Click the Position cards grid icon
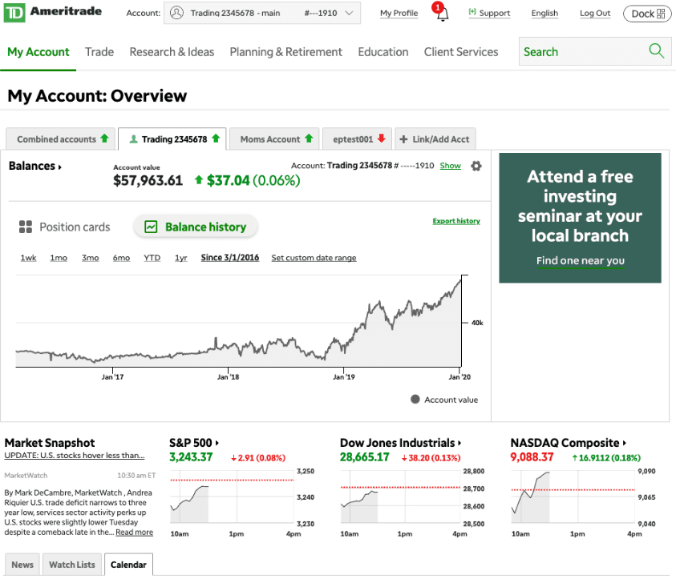676x579 pixels. [x=26, y=227]
